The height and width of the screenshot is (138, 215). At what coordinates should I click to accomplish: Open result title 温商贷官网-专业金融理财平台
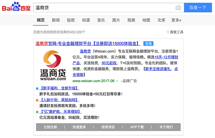tap(88, 44)
